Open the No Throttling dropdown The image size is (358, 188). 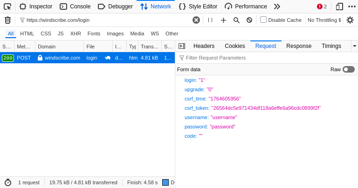coord(324,20)
